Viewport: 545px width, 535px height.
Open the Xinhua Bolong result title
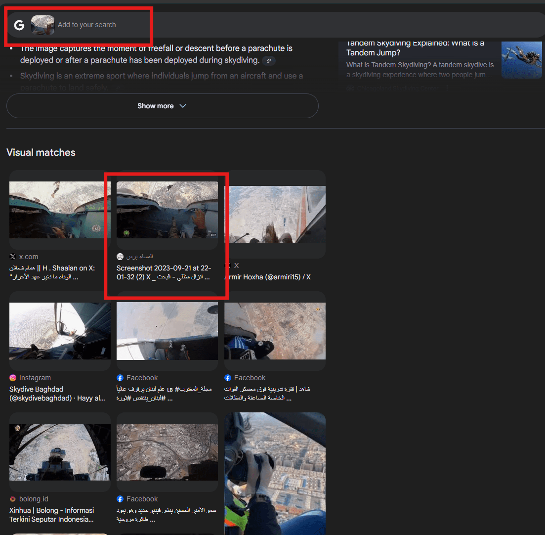tap(52, 514)
